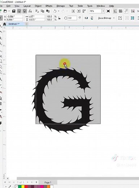Jump to the last page arrow
139x188 pixels.
tap(32, 182)
